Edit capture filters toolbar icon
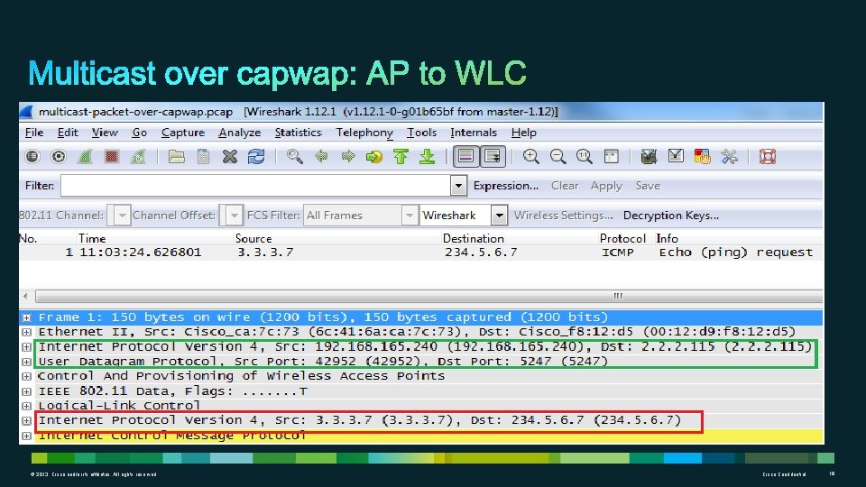This screenshot has height=487, width=866. [649, 157]
